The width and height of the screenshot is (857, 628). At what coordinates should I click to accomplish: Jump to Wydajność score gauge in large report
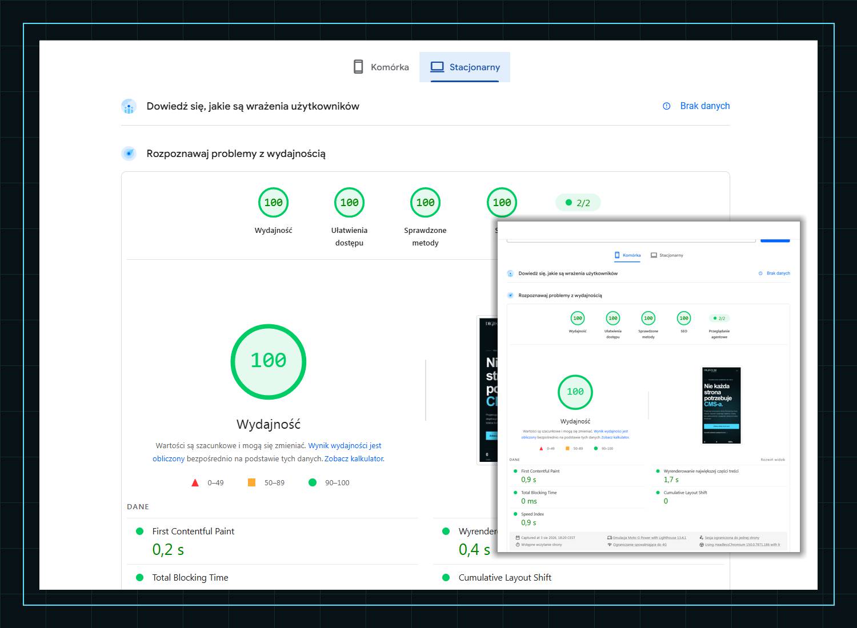click(x=273, y=203)
